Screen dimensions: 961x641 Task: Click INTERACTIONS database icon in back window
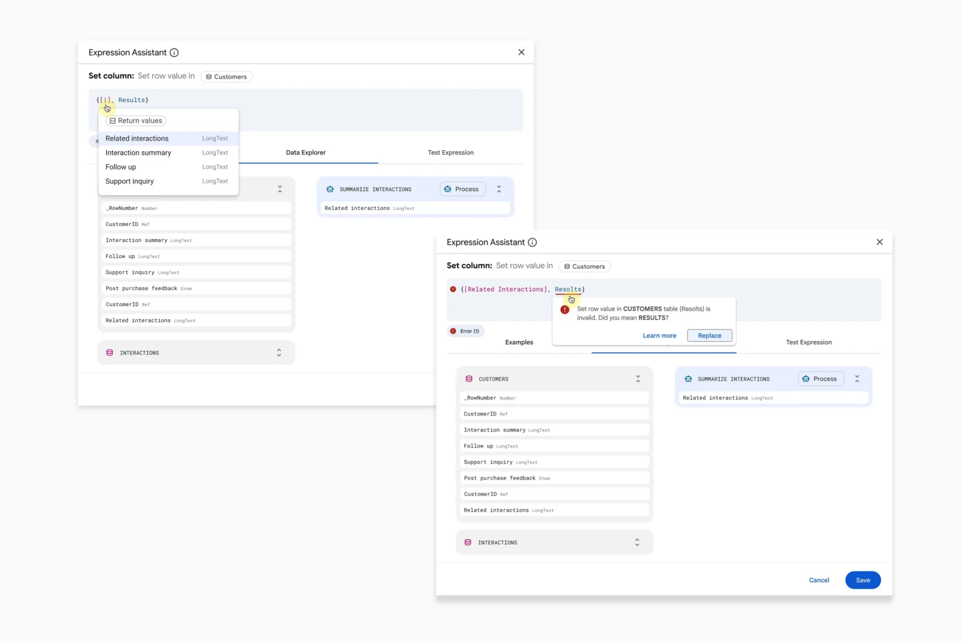click(x=110, y=353)
